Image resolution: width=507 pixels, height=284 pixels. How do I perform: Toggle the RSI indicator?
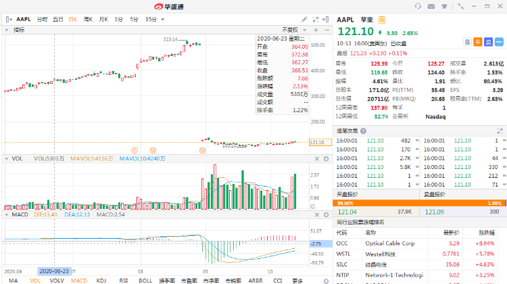point(124,281)
